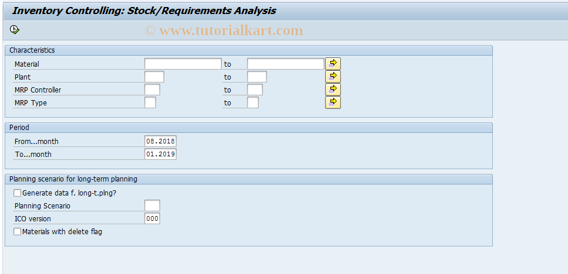Viewport: 568px width, 274px height.
Task: Click the MRP Controller to field
Action: pyautogui.click(x=255, y=90)
